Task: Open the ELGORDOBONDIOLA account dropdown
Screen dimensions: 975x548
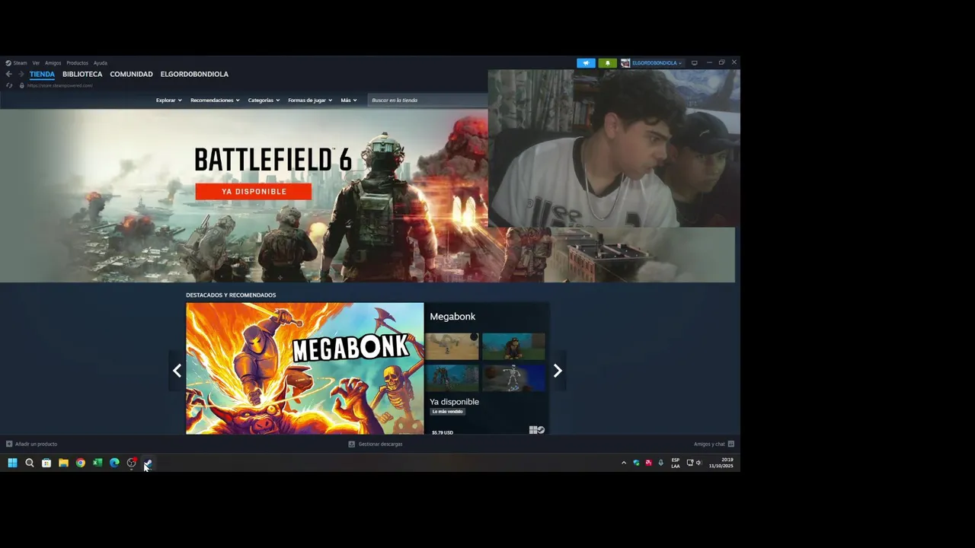Action: coord(657,63)
